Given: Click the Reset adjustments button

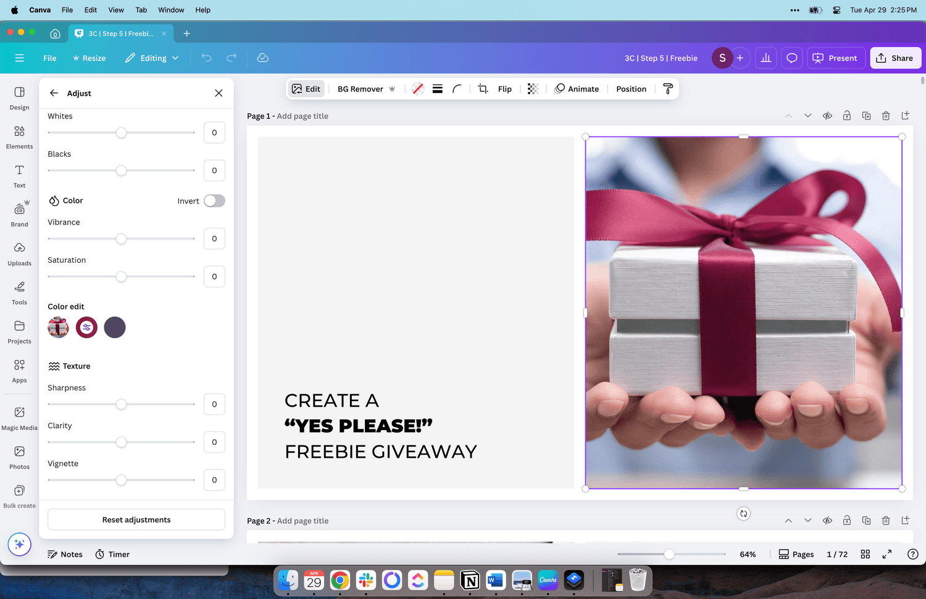Looking at the screenshot, I should [x=136, y=519].
